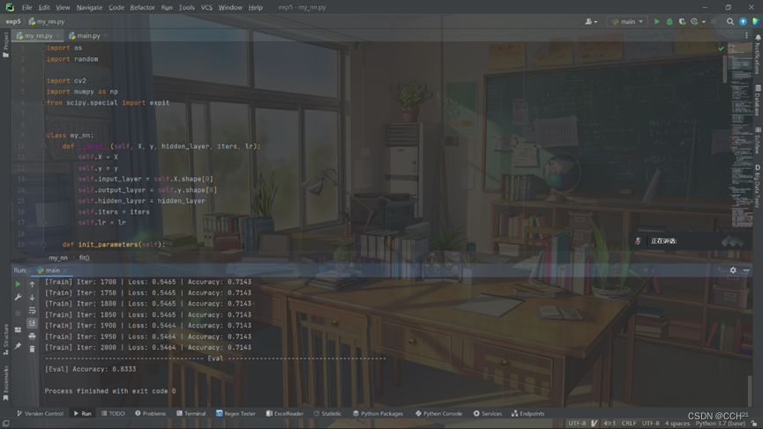Screen dimensions: 763x429
Task: Collapse the class my_nn fold marker
Action: (x=43, y=136)
